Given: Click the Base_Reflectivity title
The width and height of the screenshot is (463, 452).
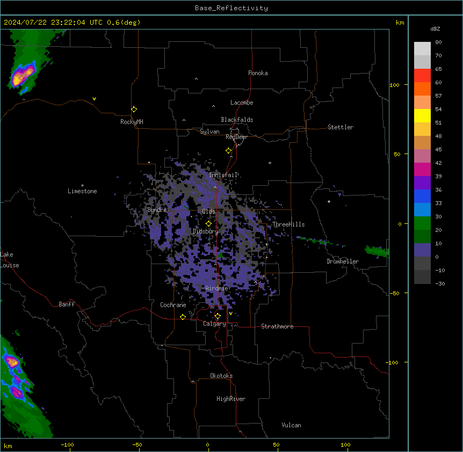Looking at the screenshot, I should (x=231, y=8).
